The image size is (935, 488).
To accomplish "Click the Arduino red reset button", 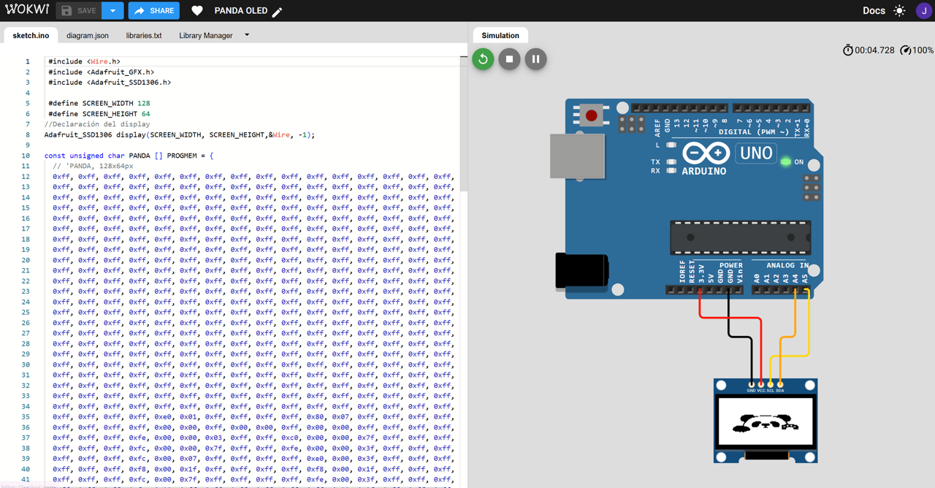I will (591, 115).
